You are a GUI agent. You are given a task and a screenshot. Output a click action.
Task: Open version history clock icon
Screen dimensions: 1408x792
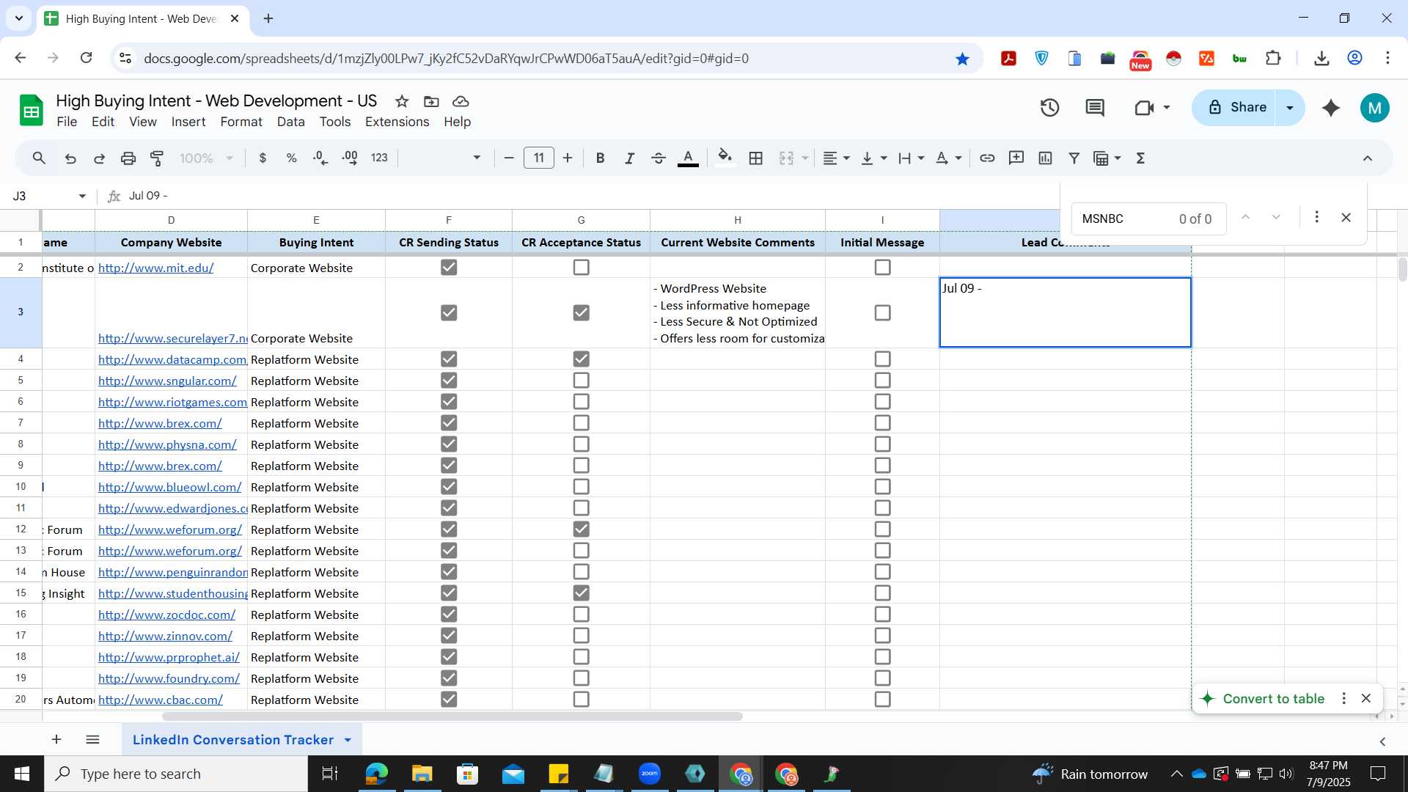click(x=1050, y=108)
